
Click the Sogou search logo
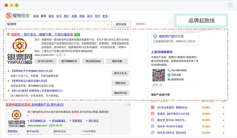pyautogui.click(x=18, y=15)
